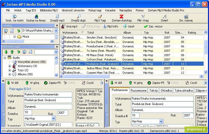Close the Biblioteka mp3 panel

[57, 47]
